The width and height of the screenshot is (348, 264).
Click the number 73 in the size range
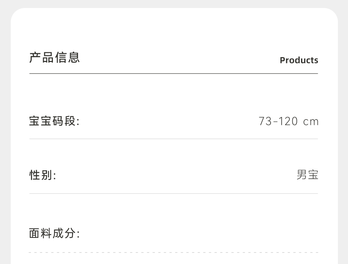click(x=264, y=122)
